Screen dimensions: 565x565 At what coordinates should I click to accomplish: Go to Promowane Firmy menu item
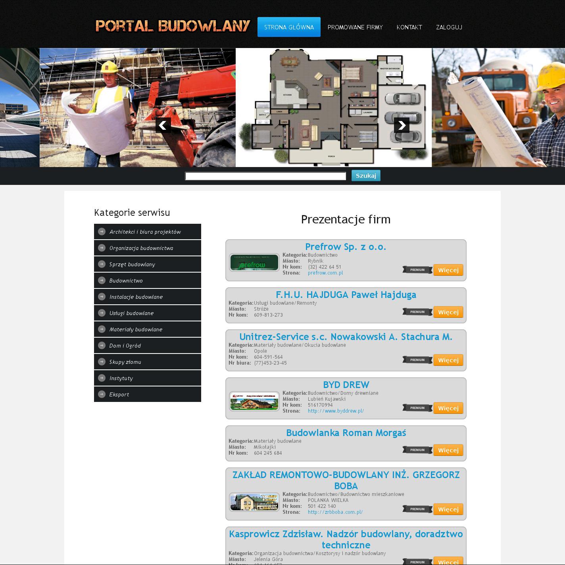coord(355,27)
